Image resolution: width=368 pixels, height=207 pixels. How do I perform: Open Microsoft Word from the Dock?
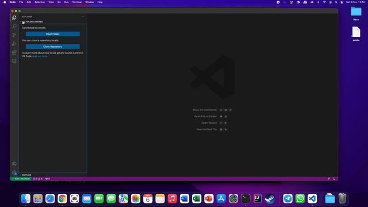[185, 198]
